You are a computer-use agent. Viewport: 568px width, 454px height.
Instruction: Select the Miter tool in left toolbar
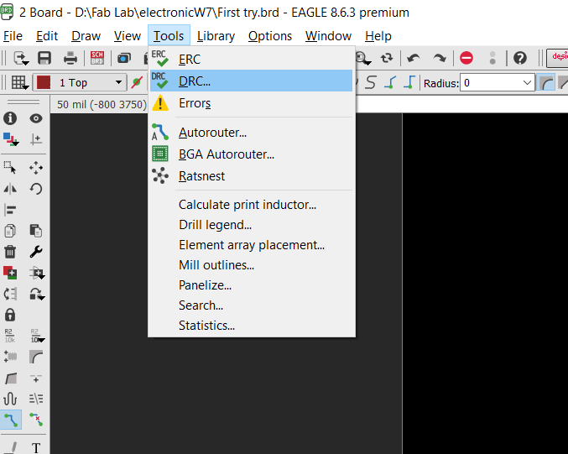pos(36,357)
